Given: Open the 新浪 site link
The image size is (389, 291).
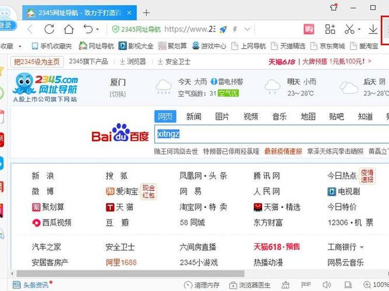Looking at the screenshot, I should pos(43,176).
